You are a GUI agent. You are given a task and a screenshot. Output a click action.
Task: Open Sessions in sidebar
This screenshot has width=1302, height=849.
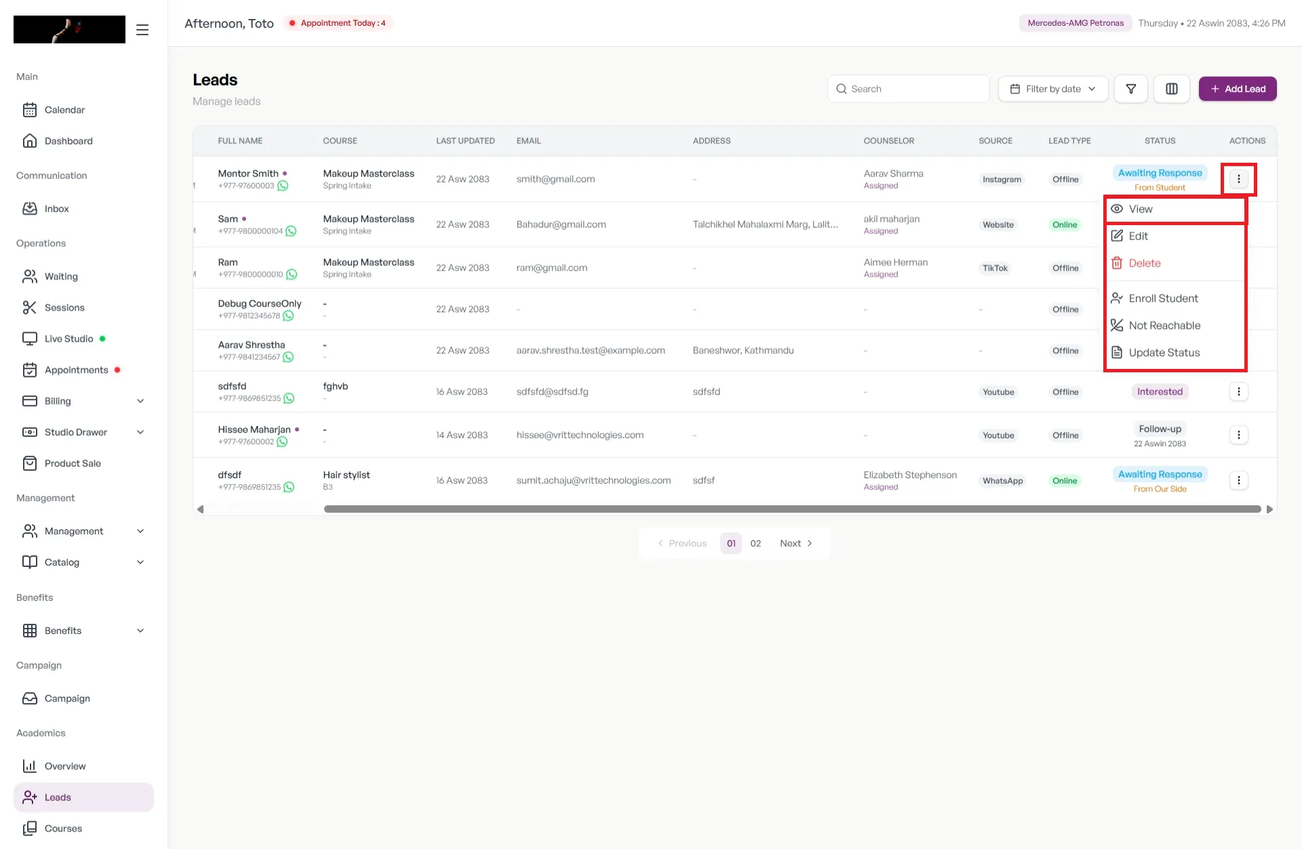[83, 308]
